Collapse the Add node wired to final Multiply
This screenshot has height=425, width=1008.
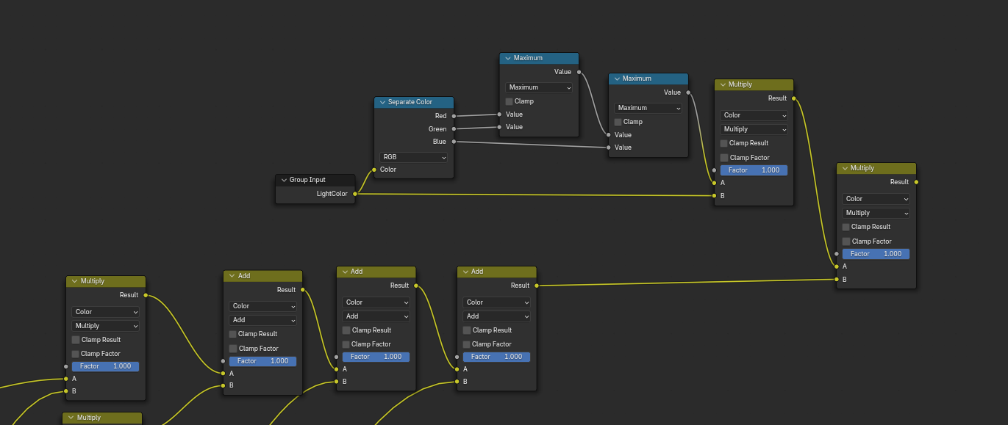click(466, 272)
